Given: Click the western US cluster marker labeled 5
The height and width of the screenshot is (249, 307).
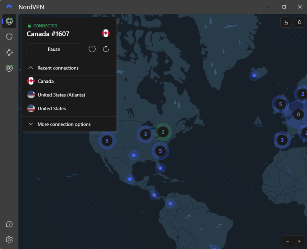Looking at the screenshot, I should [x=107, y=141].
